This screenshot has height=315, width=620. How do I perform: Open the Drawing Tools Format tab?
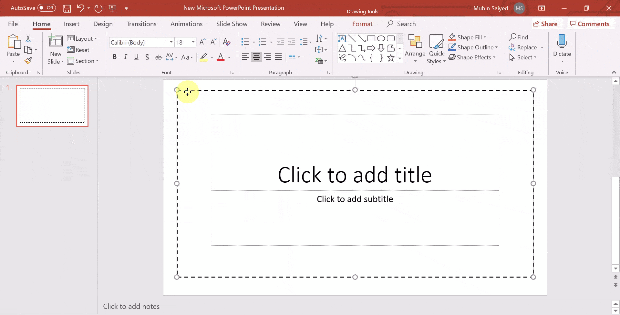362,24
